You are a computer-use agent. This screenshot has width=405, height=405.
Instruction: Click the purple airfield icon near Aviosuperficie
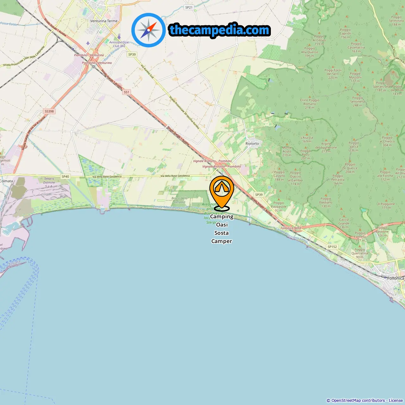(x=119, y=37)
